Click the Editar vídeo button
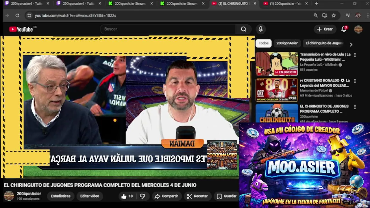The width and height of the screenshot is (370, 208). pos(90,196)
